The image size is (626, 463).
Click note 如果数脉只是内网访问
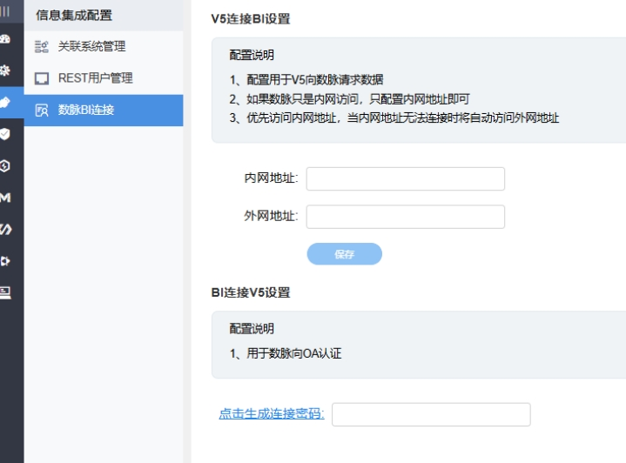(x=349, y=99)
